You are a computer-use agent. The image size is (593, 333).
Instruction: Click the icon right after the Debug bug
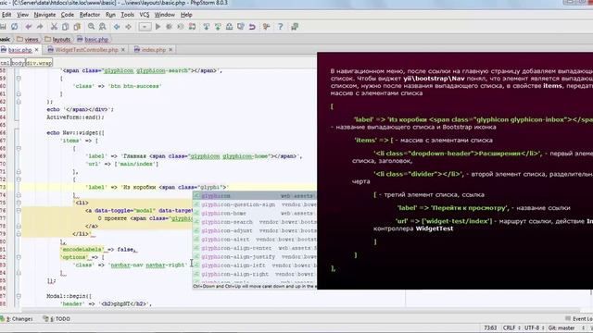click(x=181, y=27)
